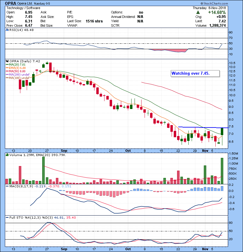Click the MA(50) 8.80 legend entry
Viewport: 243px width, 252px height.
coord(15,71)
